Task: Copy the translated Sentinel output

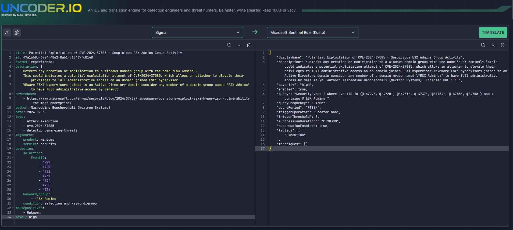Action: point(483,45)
